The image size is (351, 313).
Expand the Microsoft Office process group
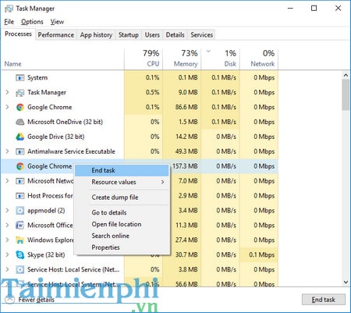click(x=7, y=225)
